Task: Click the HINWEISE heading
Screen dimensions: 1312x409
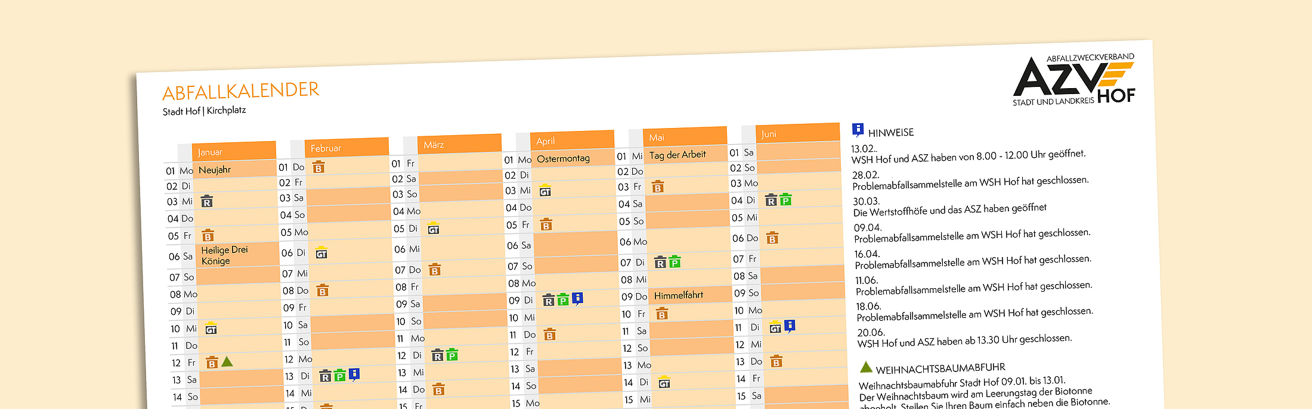Action: pyautogui.click(x=891, y=132)
